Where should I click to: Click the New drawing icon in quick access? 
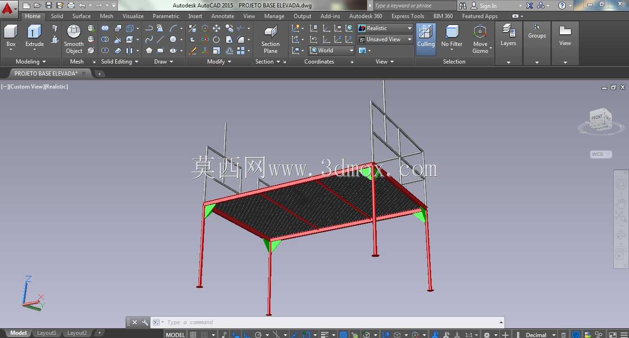click(x=26, y=6)
